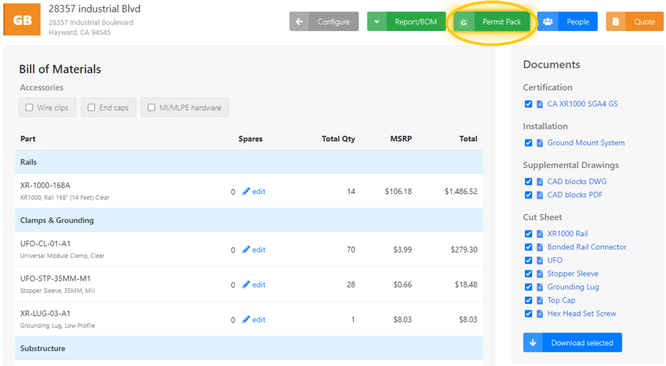Enable the Wire clips accessory checkbox
Viewport: 666px width, 366px height.
point(29,108)
